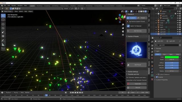Open the viewport Add menu
The height and width of the screenshot is (102, 182).
click(x=26, y=11)
